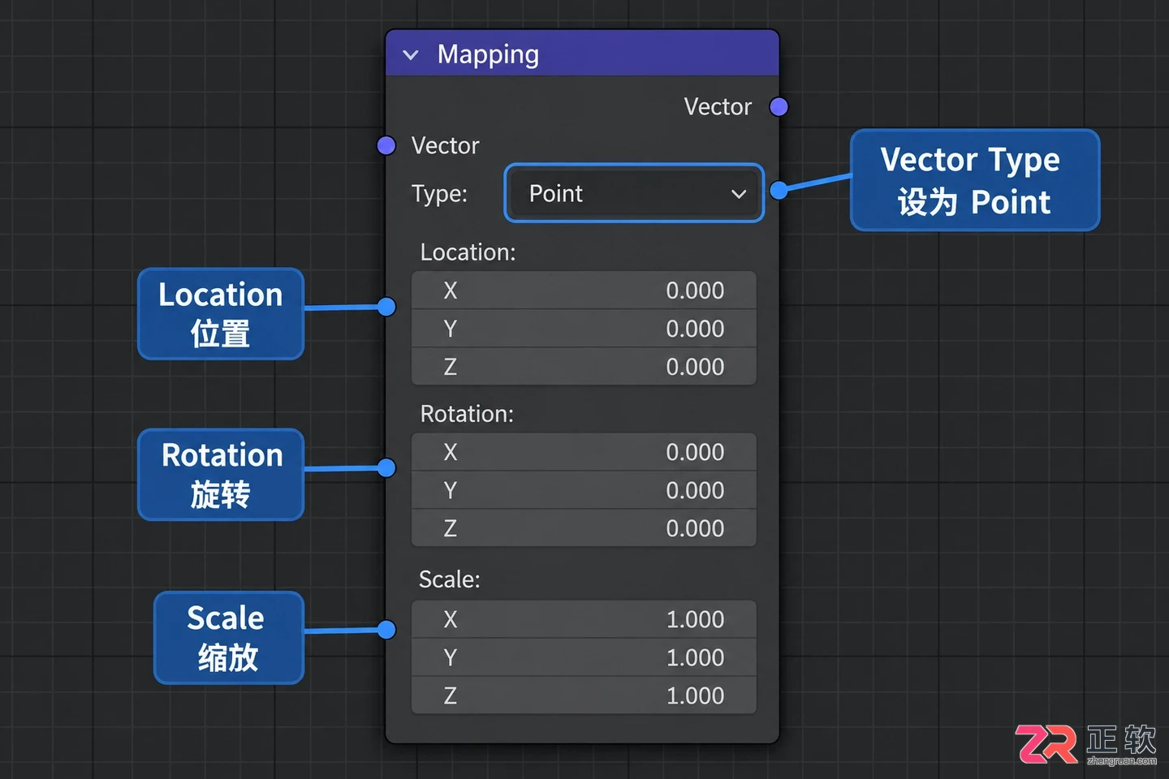Click the Vector output socket
This screenshot has width=1169, height=779.
[x=779, y=106]
